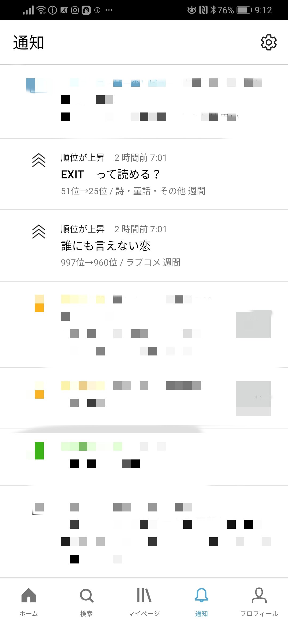Screen dimensions: 288x624
Task: Tap rank-up arrows icon beside EXIT notification
Action: coord(39,160)
